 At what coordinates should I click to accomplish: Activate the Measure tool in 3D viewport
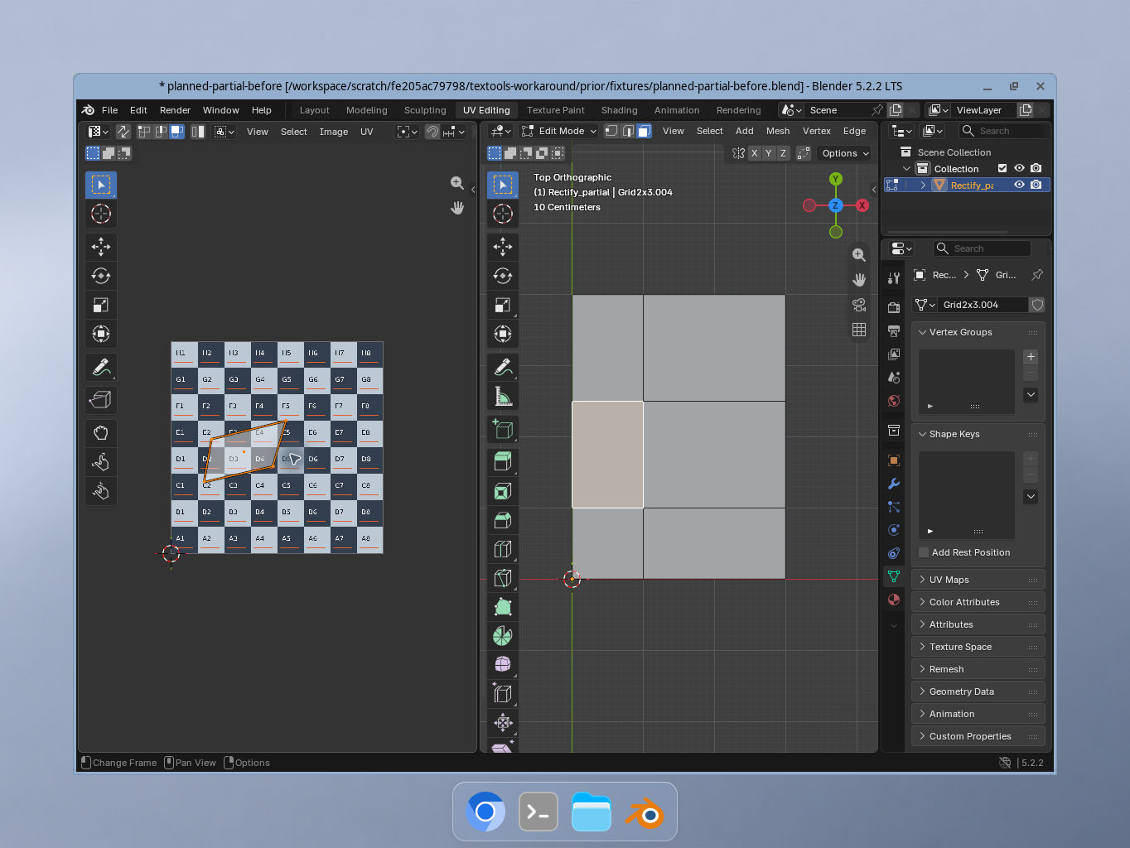click(503, 397)
